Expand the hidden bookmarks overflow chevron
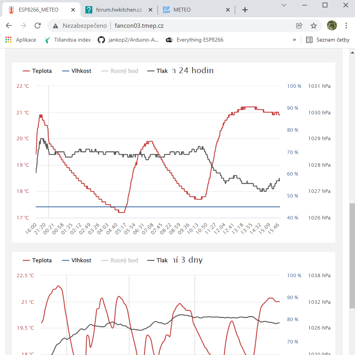The width and height of the screenshot is (355, 355). coord(294,40)
